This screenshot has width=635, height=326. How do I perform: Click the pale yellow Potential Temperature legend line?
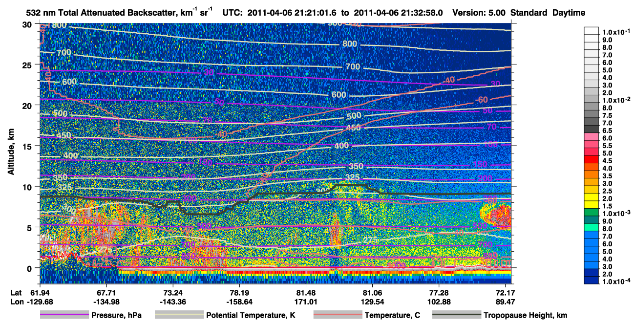click(x=179, y=315)
